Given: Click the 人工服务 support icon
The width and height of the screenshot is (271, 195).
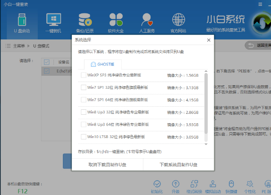Looking at the screenshot, I should (147, 22).
